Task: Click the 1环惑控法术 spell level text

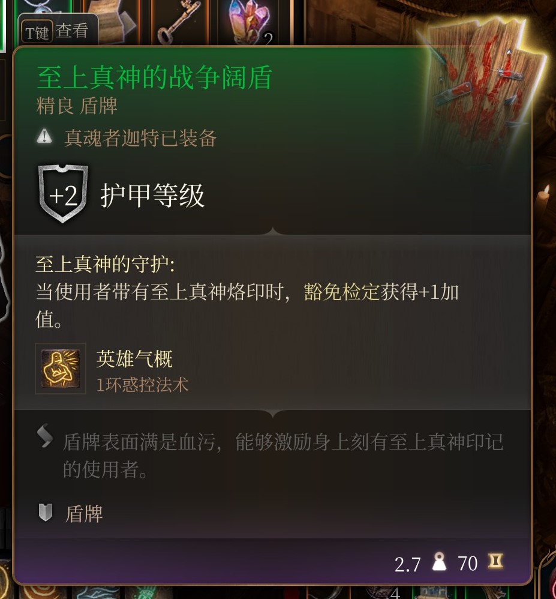Action: [142, 385]
